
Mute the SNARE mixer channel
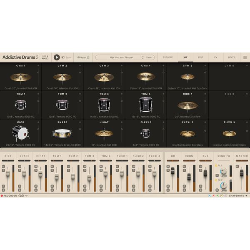click(x=20, y=166)
